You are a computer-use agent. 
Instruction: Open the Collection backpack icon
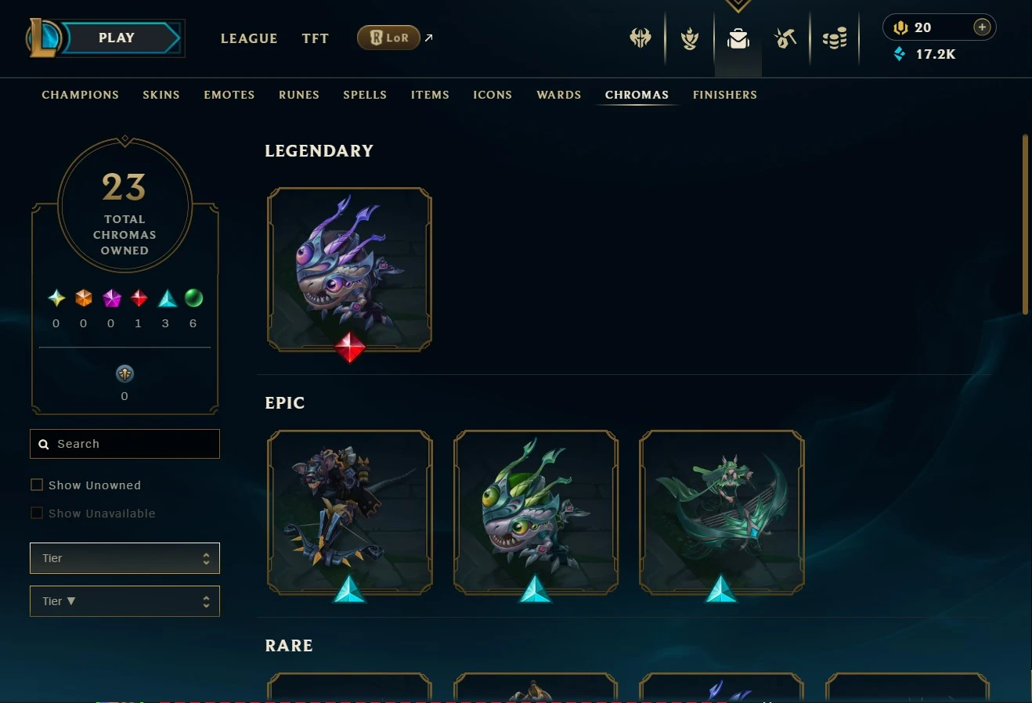click(x=738, y=38)
